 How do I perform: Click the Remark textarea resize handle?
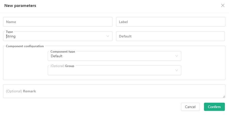[x=224, y=97]
